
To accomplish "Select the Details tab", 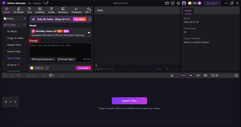I will 188,11.
